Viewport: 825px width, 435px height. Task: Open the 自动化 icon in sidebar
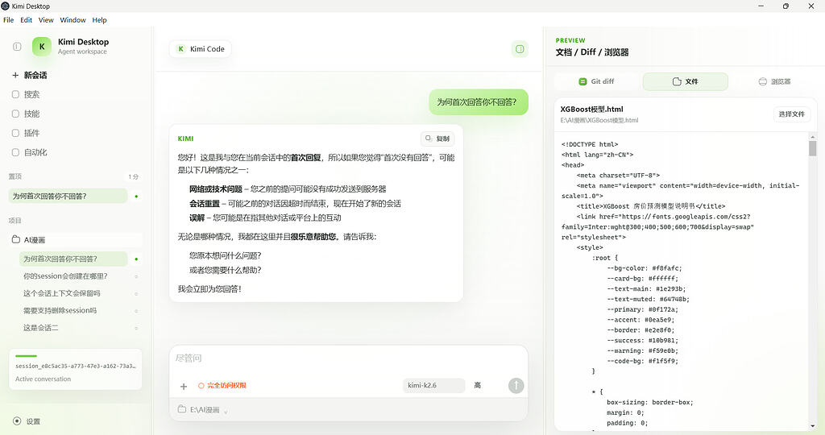[x=15, y=152]
